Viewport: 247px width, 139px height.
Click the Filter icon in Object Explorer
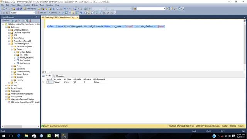pyautogui.click(x=23, y=20)
